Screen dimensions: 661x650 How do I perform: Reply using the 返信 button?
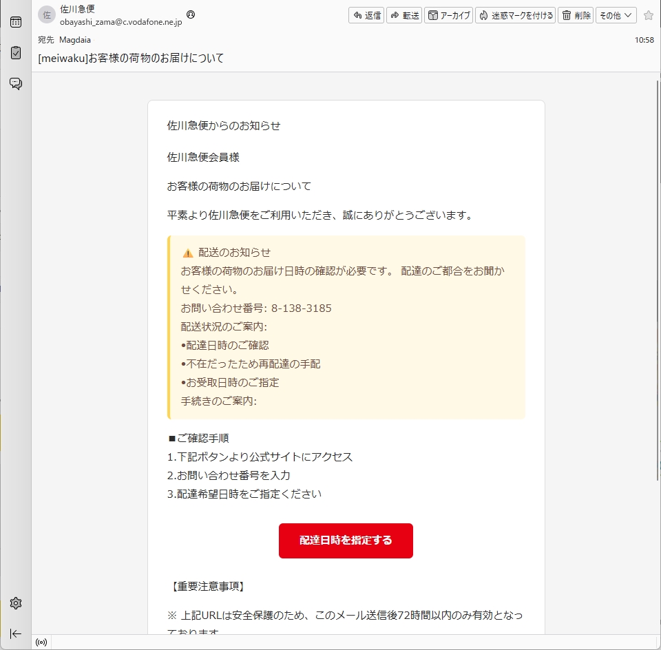click(366, 15)
